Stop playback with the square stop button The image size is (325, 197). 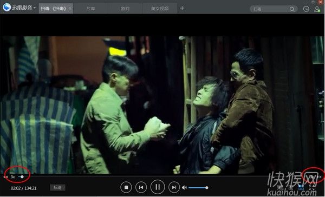(126, 187)
